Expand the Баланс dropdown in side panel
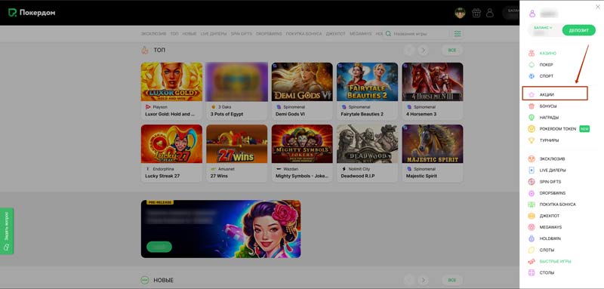604x289 pixels. (x=543, y=28)
